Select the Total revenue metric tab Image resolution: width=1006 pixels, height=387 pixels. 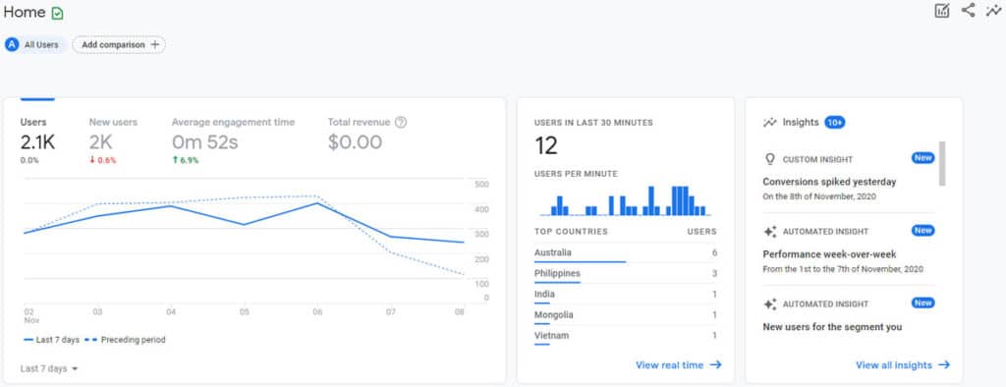pyautogui.click(x=367, y=135)
